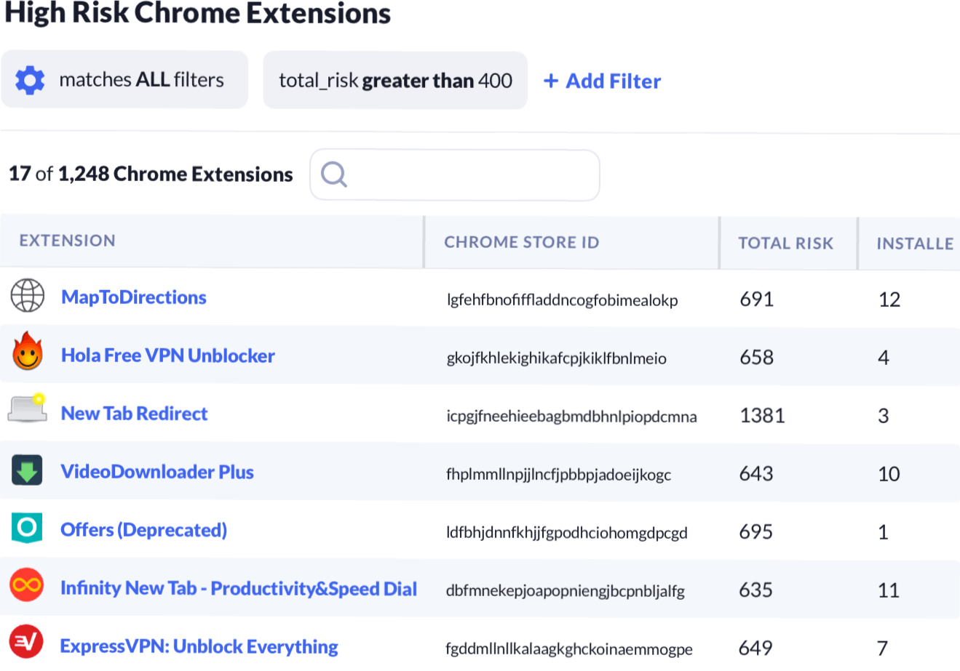Click the gear icon in filter settings
The width and height of the screenshot is (960, 671).
click(x=30, y=80)
